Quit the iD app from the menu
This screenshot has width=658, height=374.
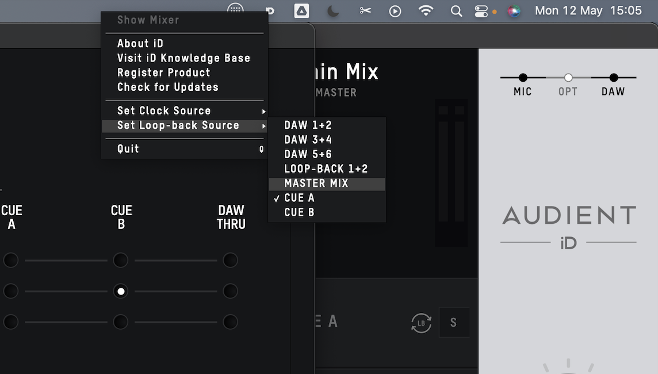coord(185,149)
